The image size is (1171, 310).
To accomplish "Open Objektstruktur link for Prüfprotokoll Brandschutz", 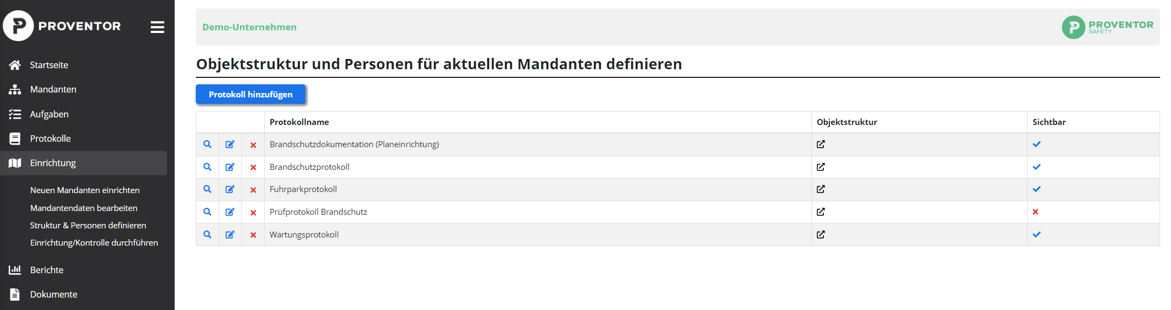I will tap(821, 212).
